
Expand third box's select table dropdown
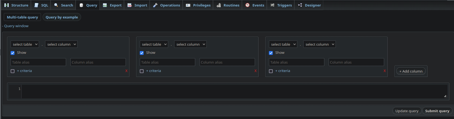(x=283, y=44)
